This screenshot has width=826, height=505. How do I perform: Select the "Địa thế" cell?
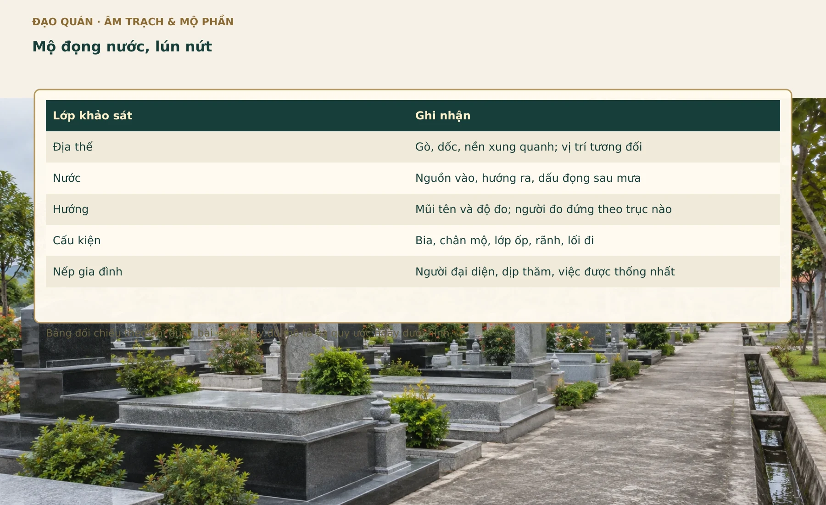pyautogui.click(x=227, y=147)
